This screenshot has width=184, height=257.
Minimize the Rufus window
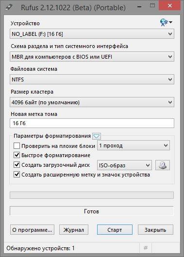pos(139,7)
